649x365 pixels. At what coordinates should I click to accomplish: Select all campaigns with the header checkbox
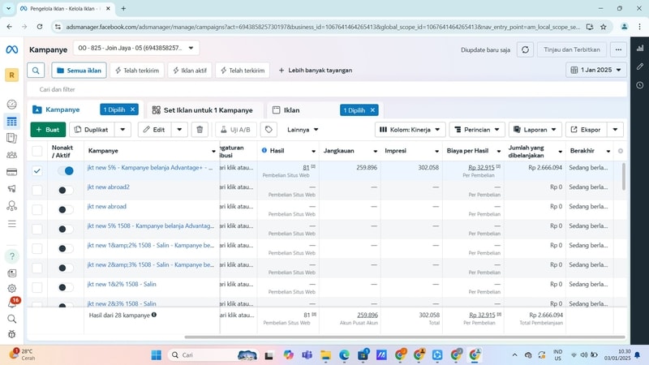tap(37, 151)
